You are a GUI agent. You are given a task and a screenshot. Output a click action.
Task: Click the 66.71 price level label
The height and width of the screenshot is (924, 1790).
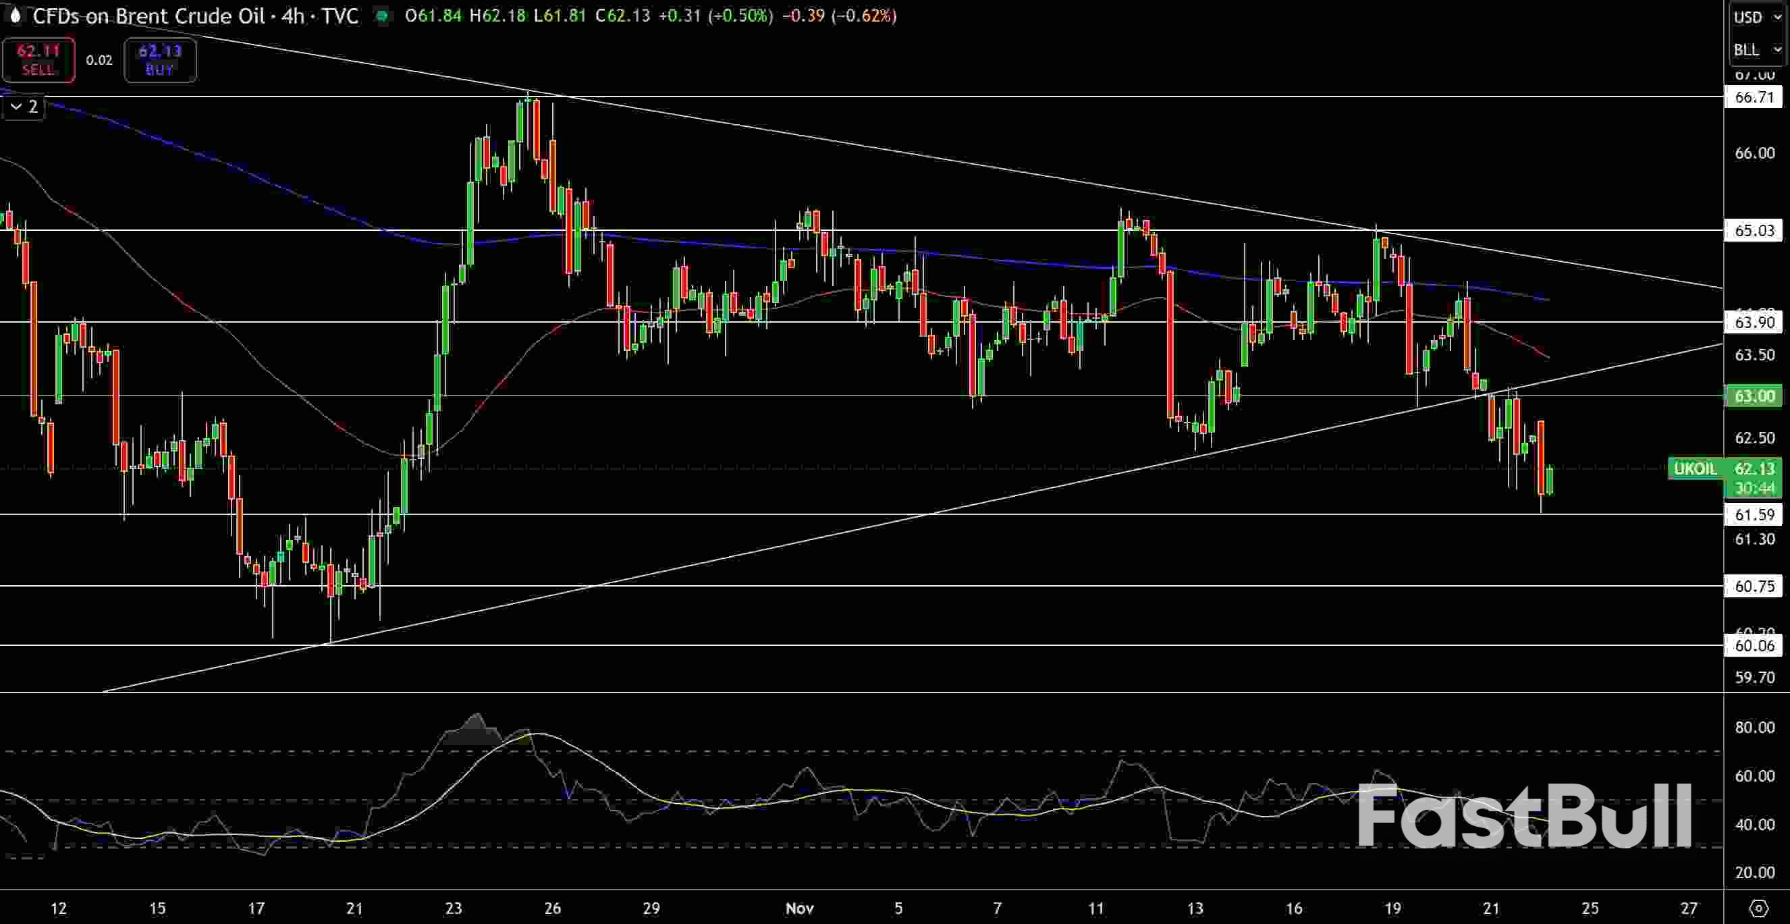pos(1754,97)
